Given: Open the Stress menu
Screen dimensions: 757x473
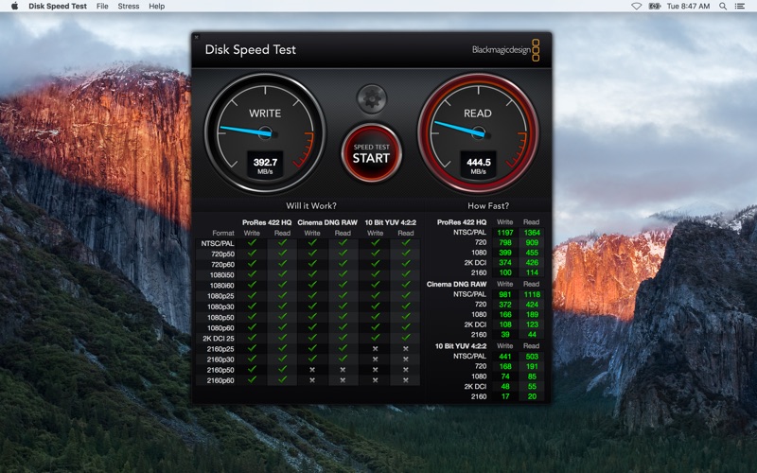Looking at the screenshot, I should 129,6.
